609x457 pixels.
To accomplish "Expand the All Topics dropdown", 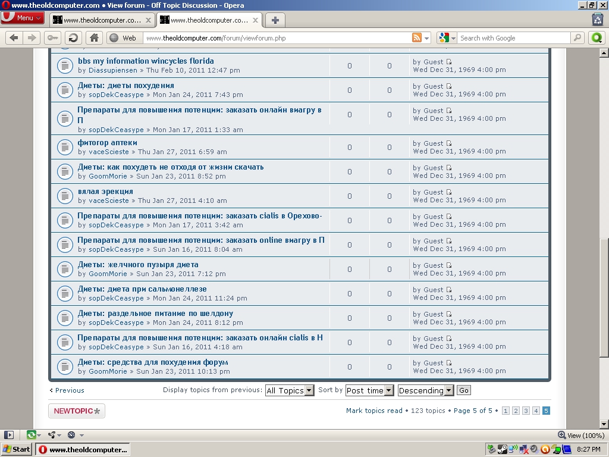I will (290, 390).
